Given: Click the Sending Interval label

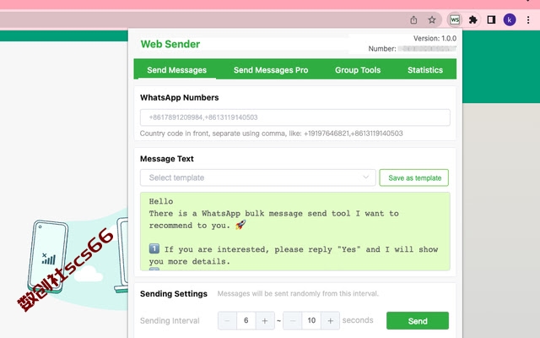Looking at the screenshot, I should tap(170, 321).
